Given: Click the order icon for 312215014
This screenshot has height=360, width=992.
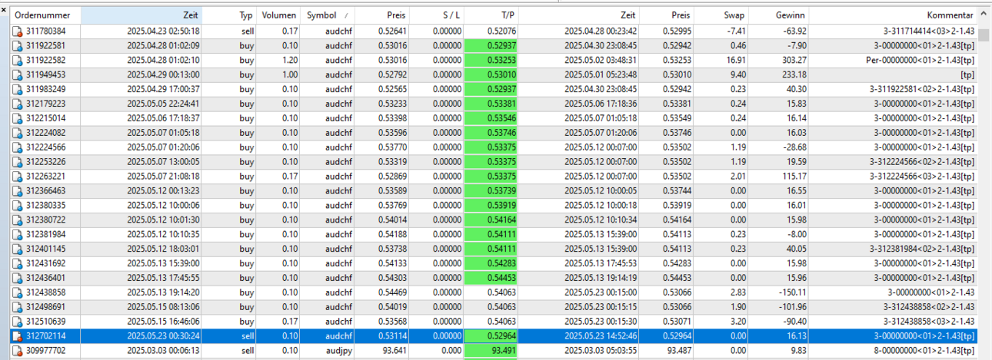Looking at the screenshot, I should [18, 118].
